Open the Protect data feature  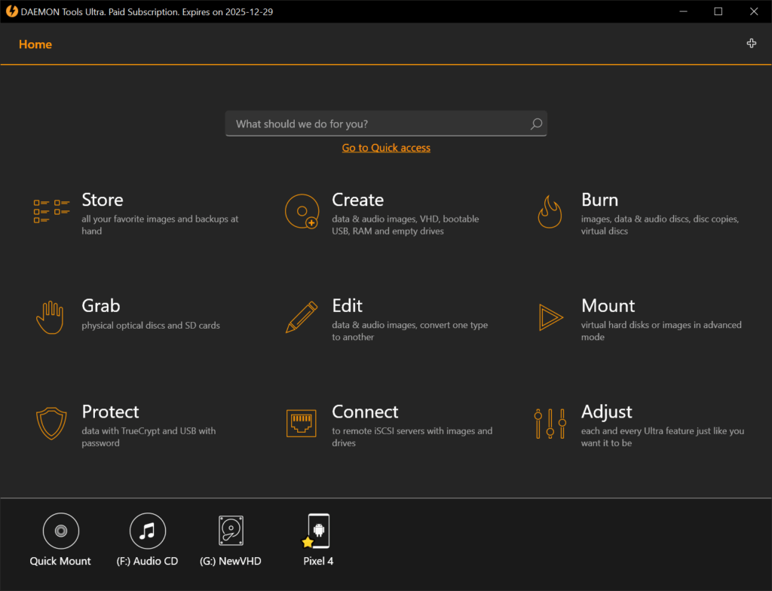click(x=110, y=412)
